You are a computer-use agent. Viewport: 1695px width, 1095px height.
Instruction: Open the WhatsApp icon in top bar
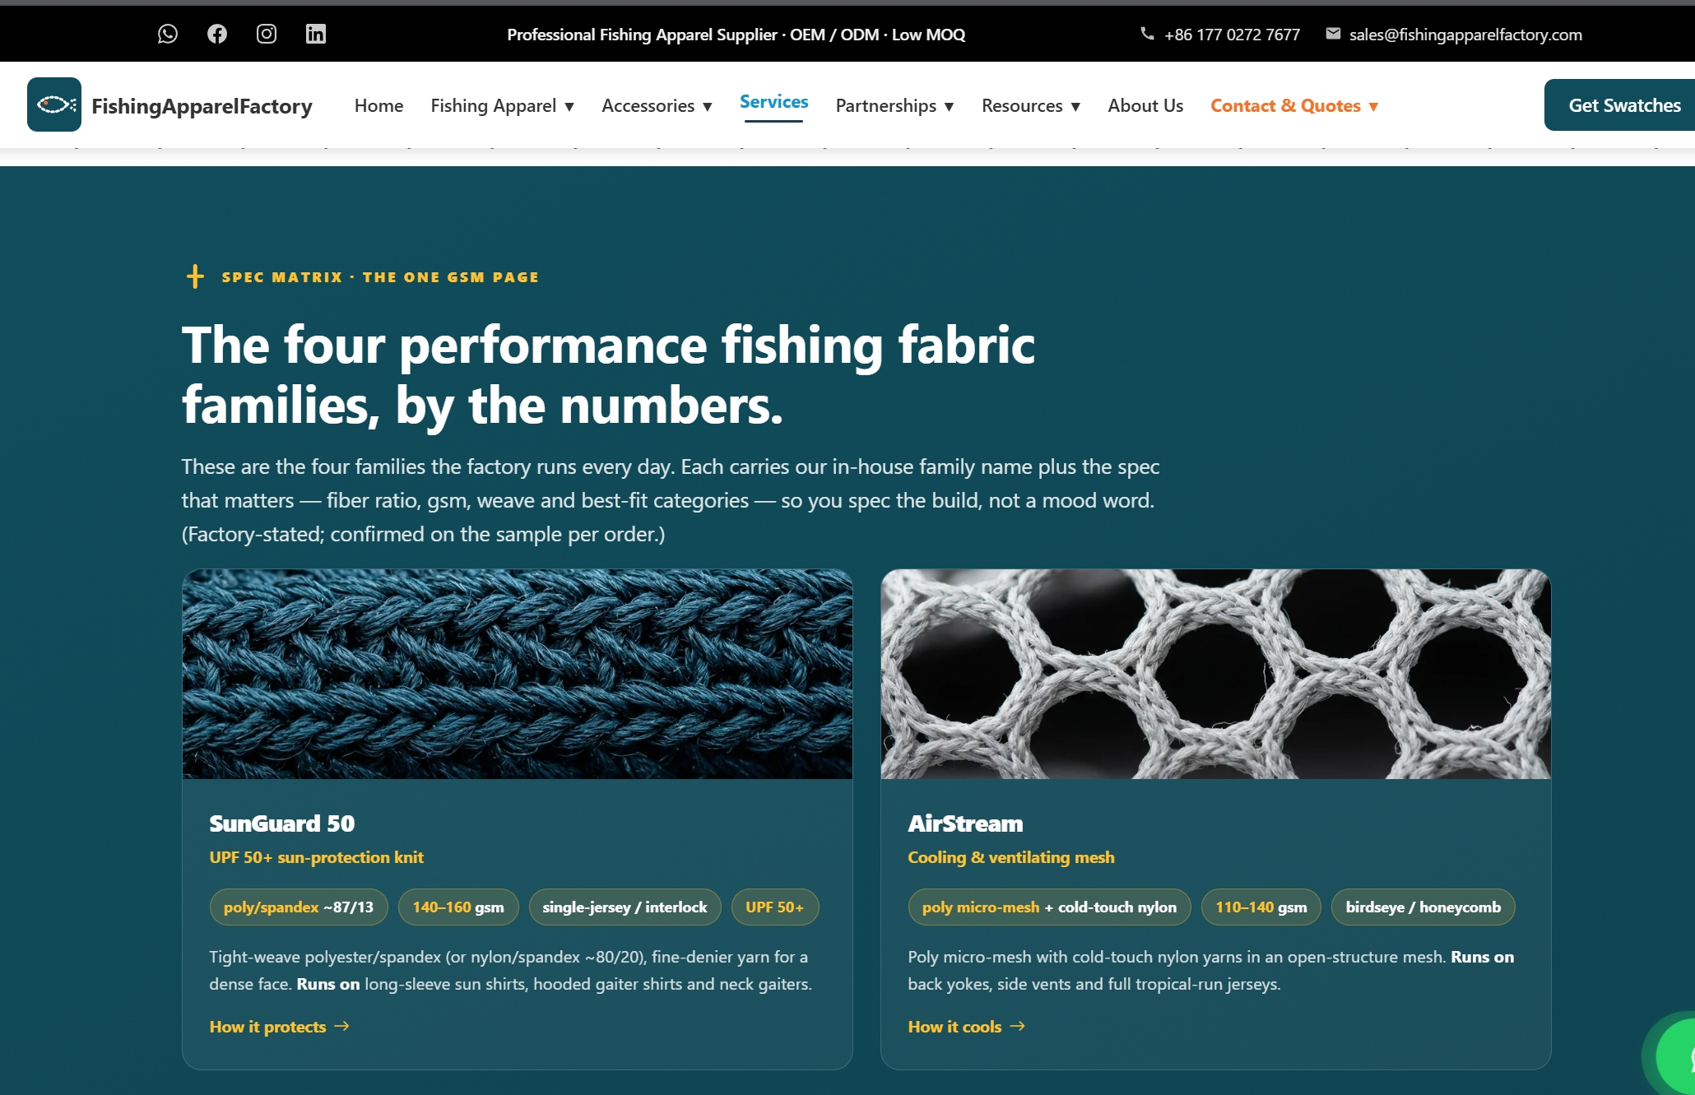click(168, 34)
